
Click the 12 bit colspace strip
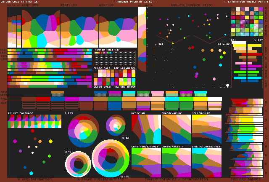[34, 122]
